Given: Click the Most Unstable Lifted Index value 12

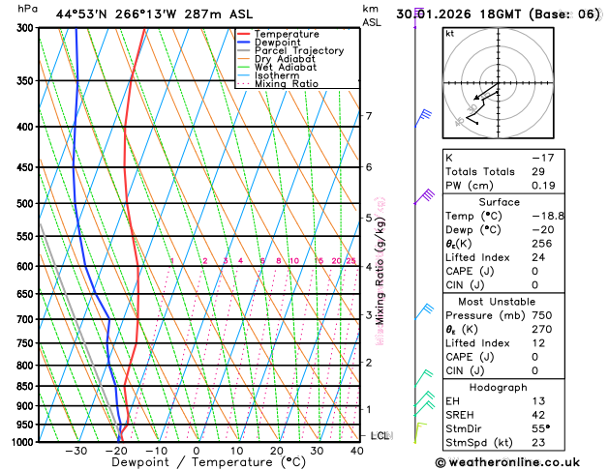Looking at the screenshot, I should (x=538, y=343).
